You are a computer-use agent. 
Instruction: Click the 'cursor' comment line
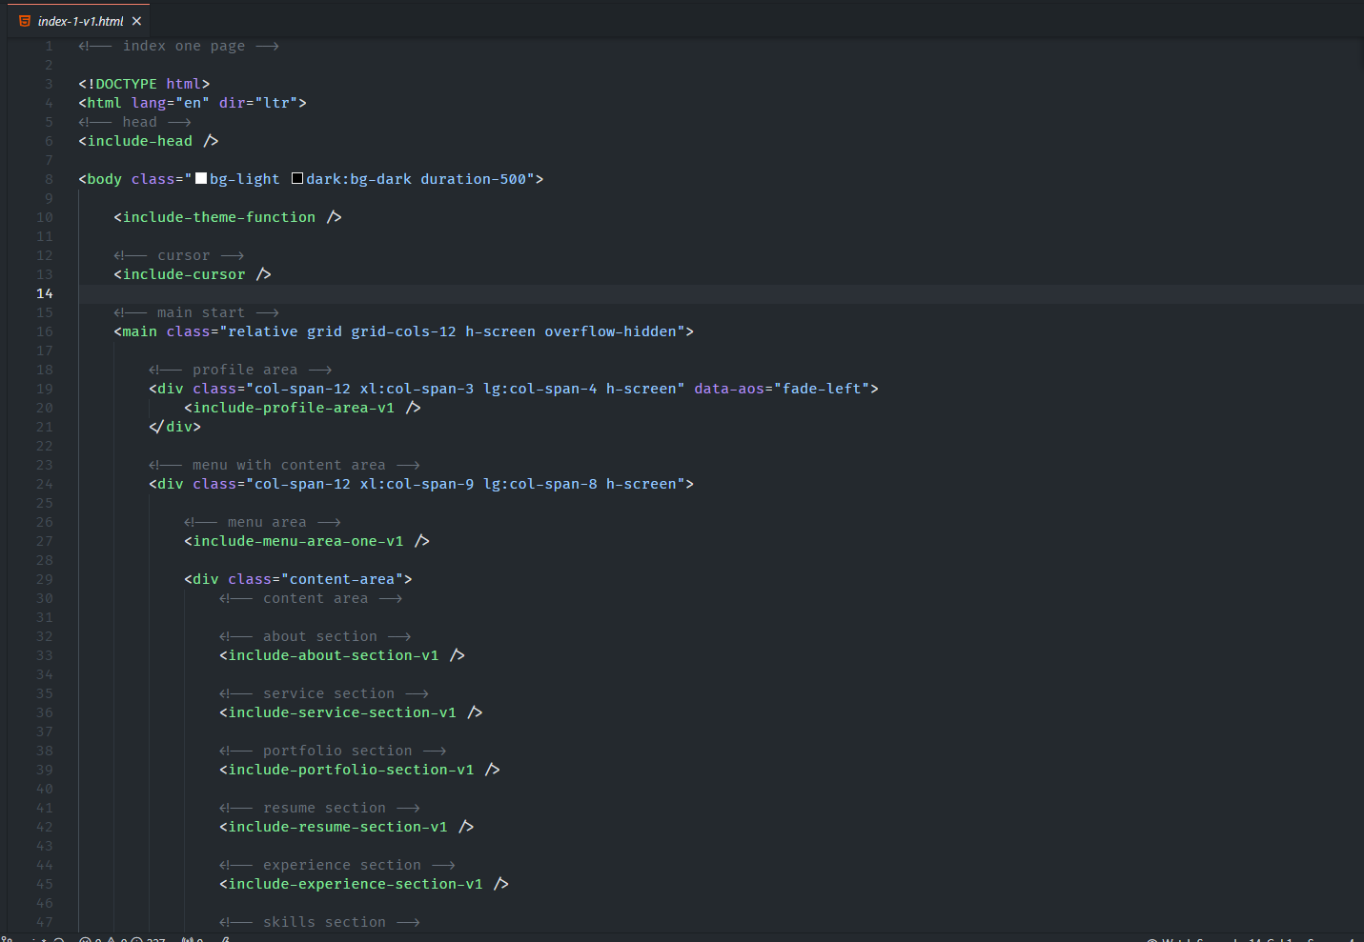[x=179, y=255]
